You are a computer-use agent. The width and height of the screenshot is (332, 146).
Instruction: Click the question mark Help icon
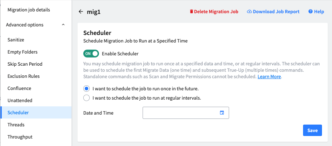[311, 11]
